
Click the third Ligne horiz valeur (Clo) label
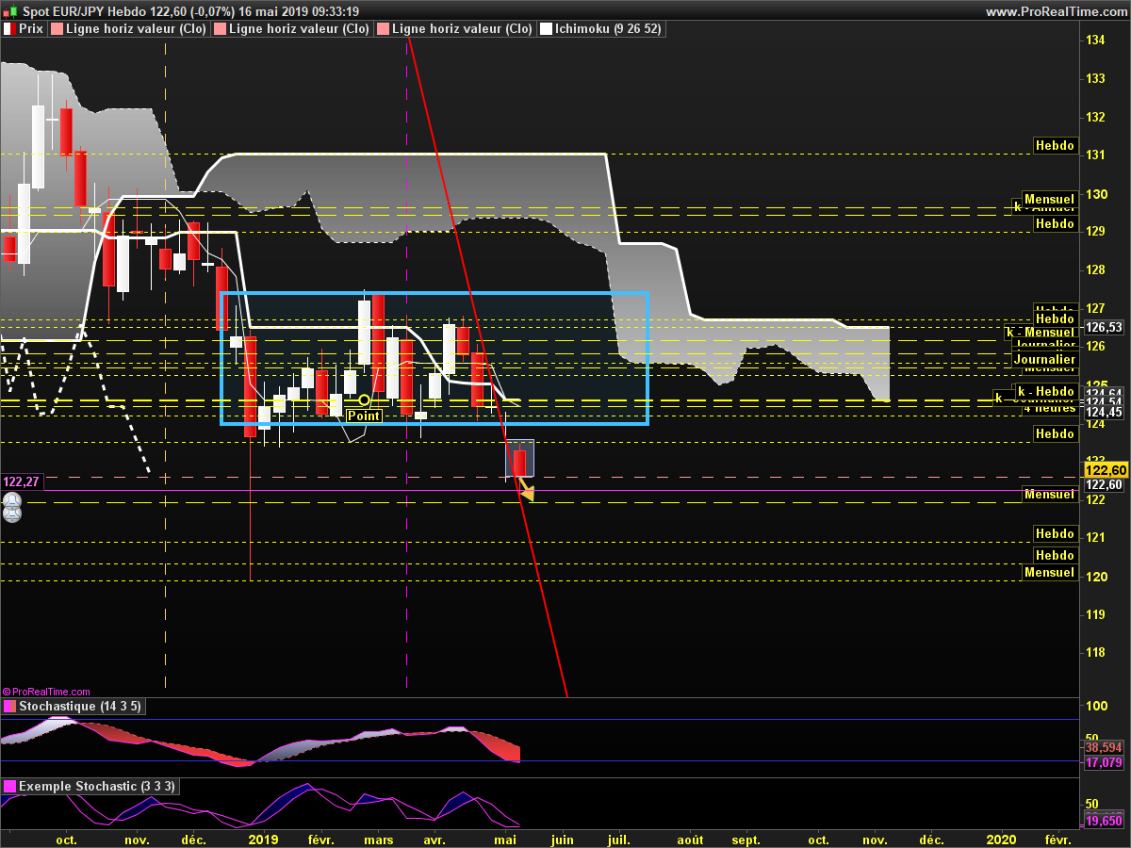pyautogui.click(x=461, y=29)
